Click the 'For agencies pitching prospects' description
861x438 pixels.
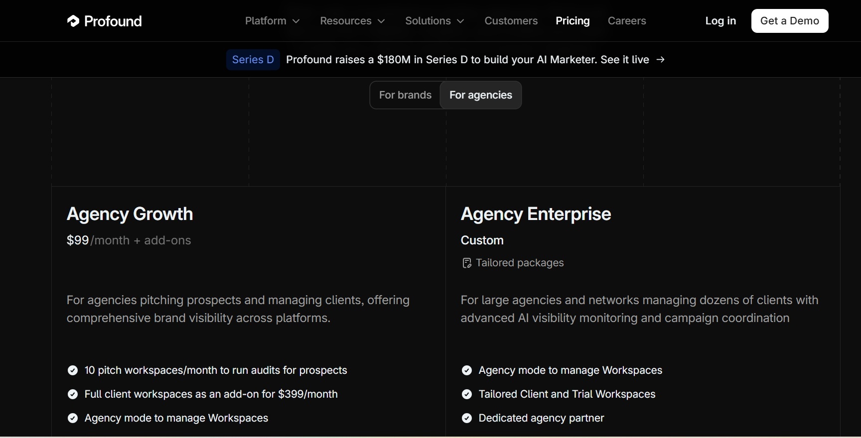coord(238,309)
